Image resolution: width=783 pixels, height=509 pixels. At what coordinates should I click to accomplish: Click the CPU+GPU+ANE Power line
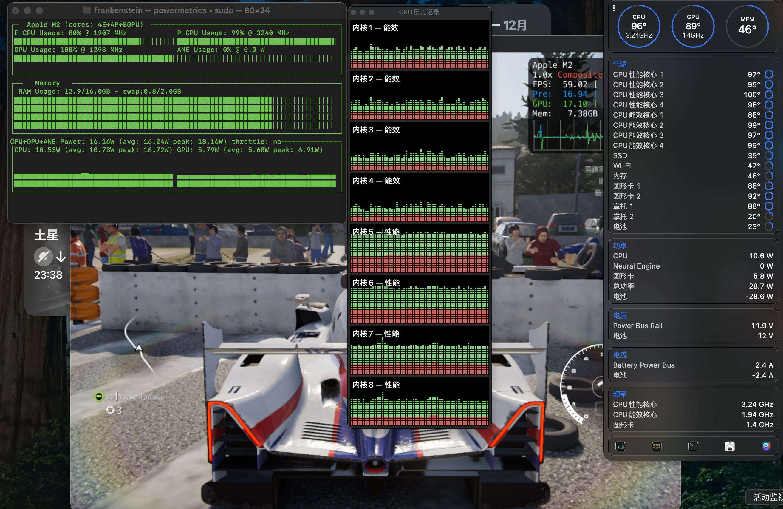(x=146, y=142)
